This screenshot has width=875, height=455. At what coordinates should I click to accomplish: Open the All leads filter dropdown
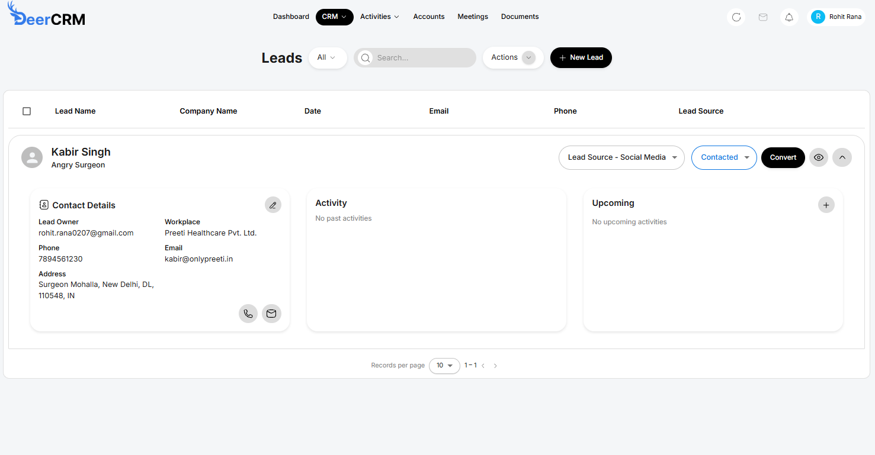[328, 57]
